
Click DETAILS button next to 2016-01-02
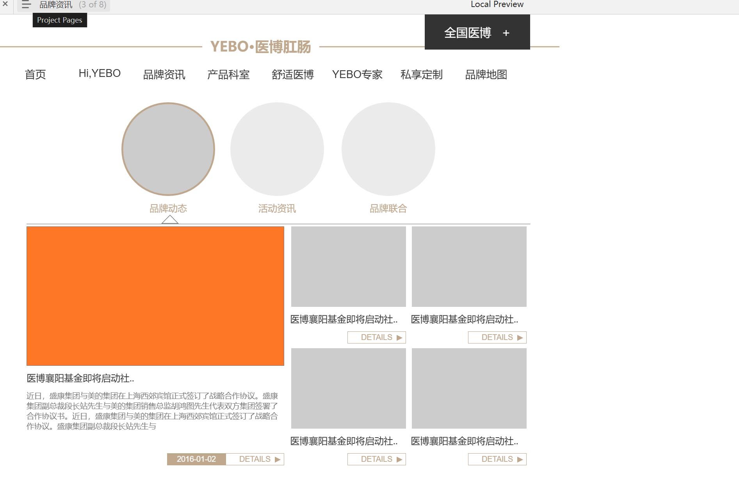point(255,459)
